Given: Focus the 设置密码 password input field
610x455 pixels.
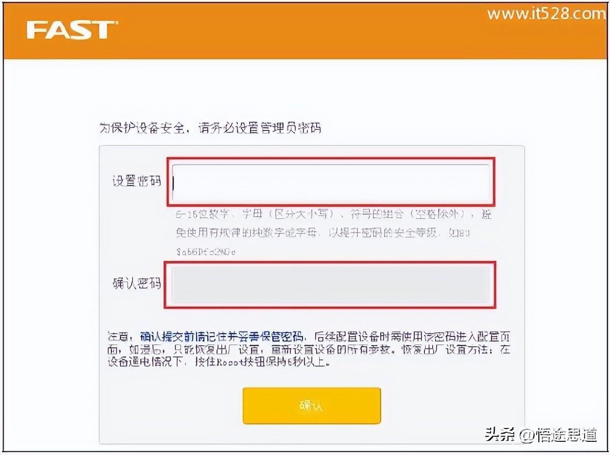Looking at the screenshot, I should pos(330,181).
